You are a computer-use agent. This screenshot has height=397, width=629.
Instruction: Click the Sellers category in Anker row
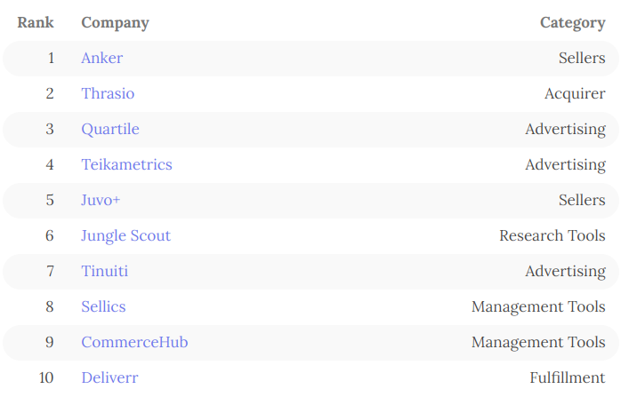click(x=582, y=59)
